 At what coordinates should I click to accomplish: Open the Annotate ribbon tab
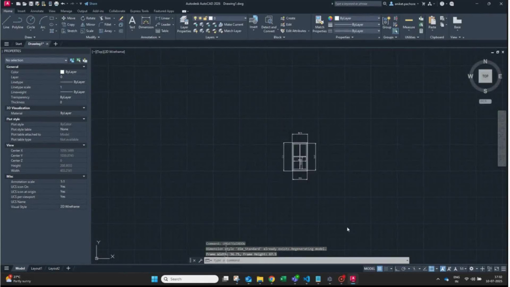tap(37, 11)
